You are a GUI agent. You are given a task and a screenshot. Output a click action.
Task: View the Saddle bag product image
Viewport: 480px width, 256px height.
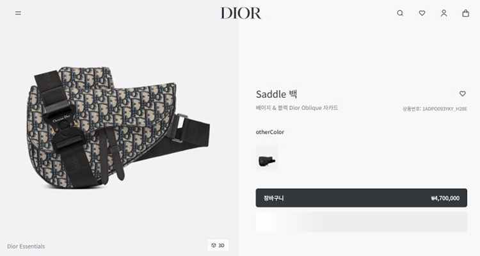tap(118, 128)
